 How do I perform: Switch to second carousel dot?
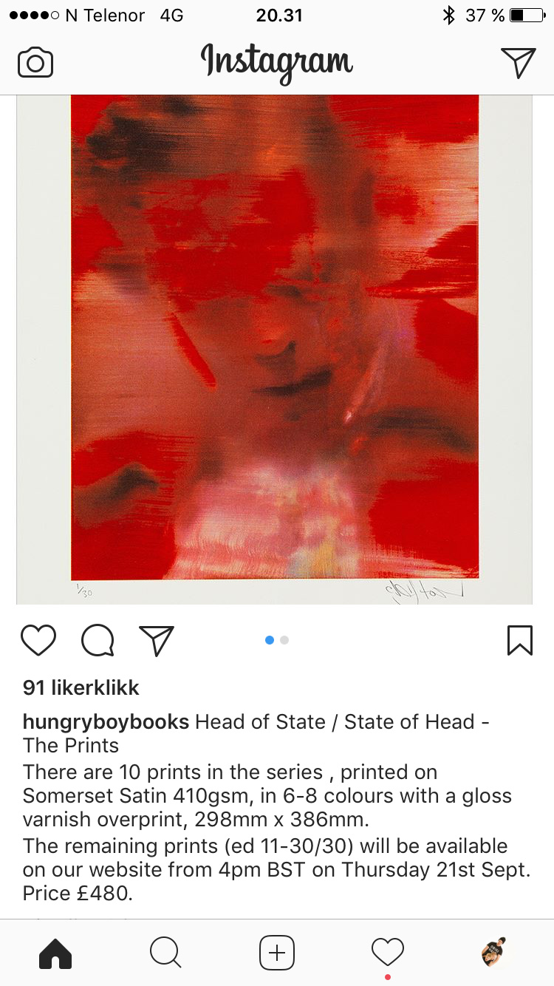click(x=284, y=640)
